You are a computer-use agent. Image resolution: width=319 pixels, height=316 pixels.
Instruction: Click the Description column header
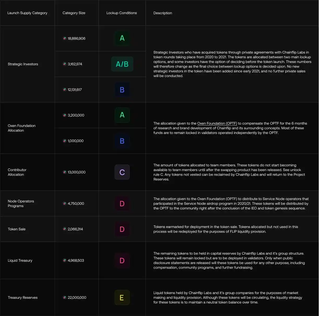(163, 13)
